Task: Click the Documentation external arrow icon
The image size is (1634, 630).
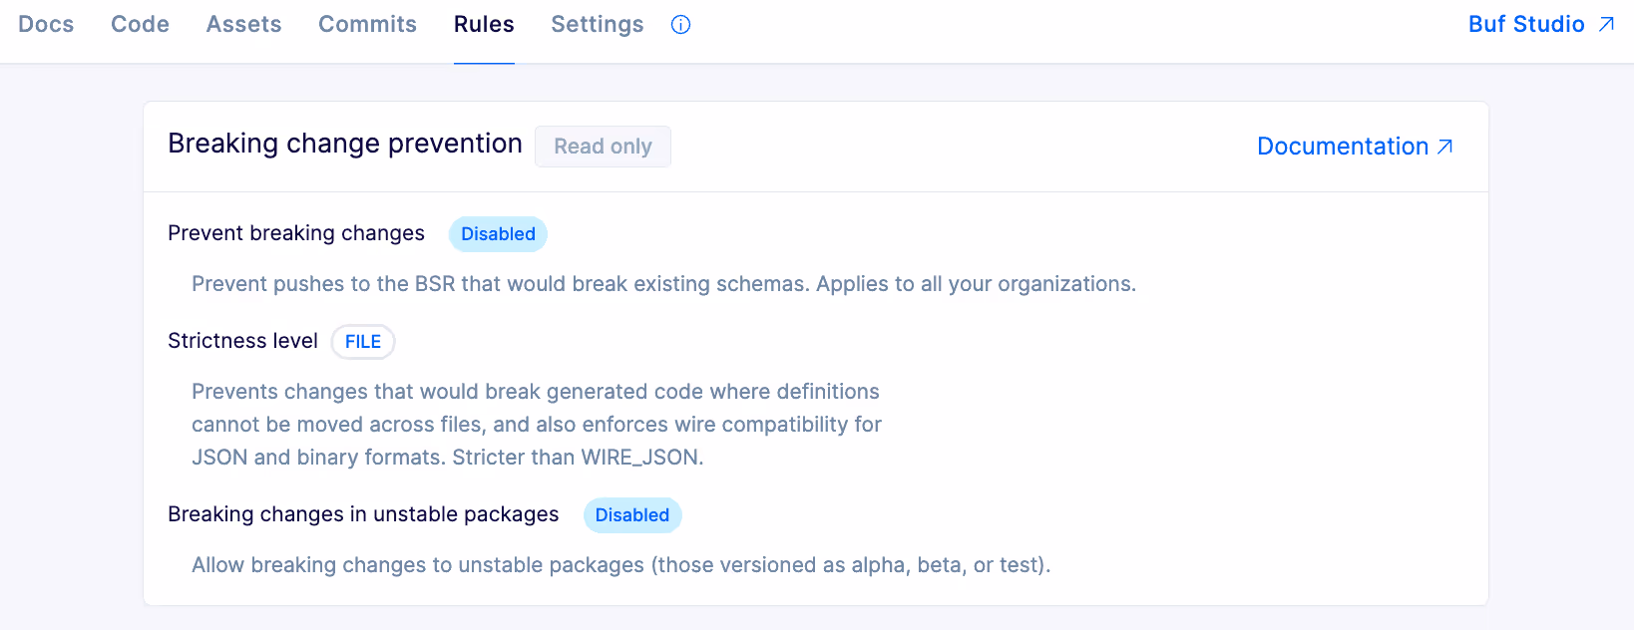Action: [x=1444, y=147]
